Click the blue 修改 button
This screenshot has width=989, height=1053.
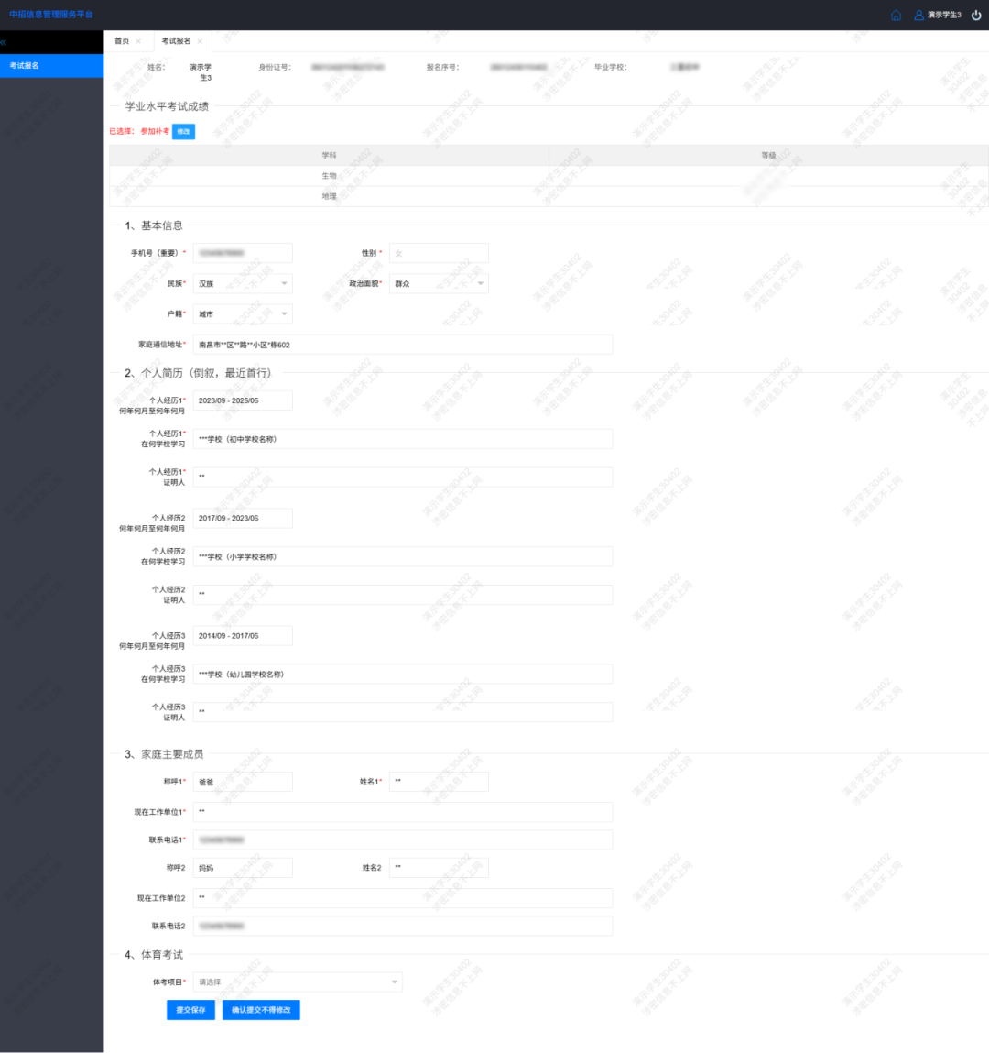[x=183, y=131]
